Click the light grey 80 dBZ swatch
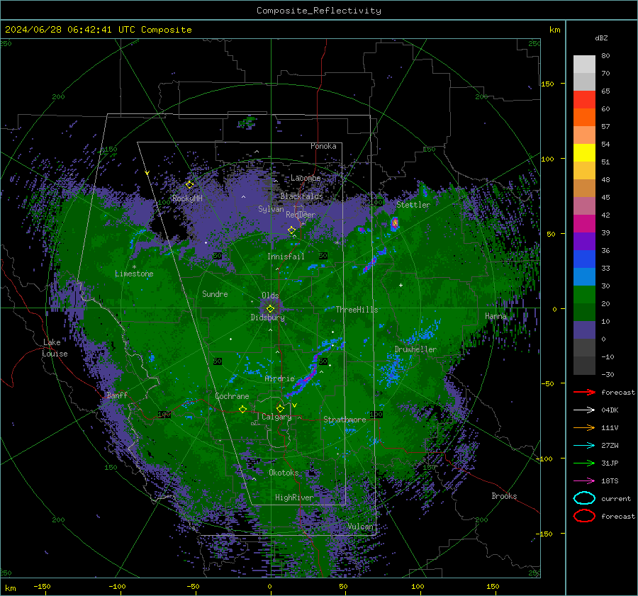The height and width of the screenshot is (596, 638). click(584, 64)
